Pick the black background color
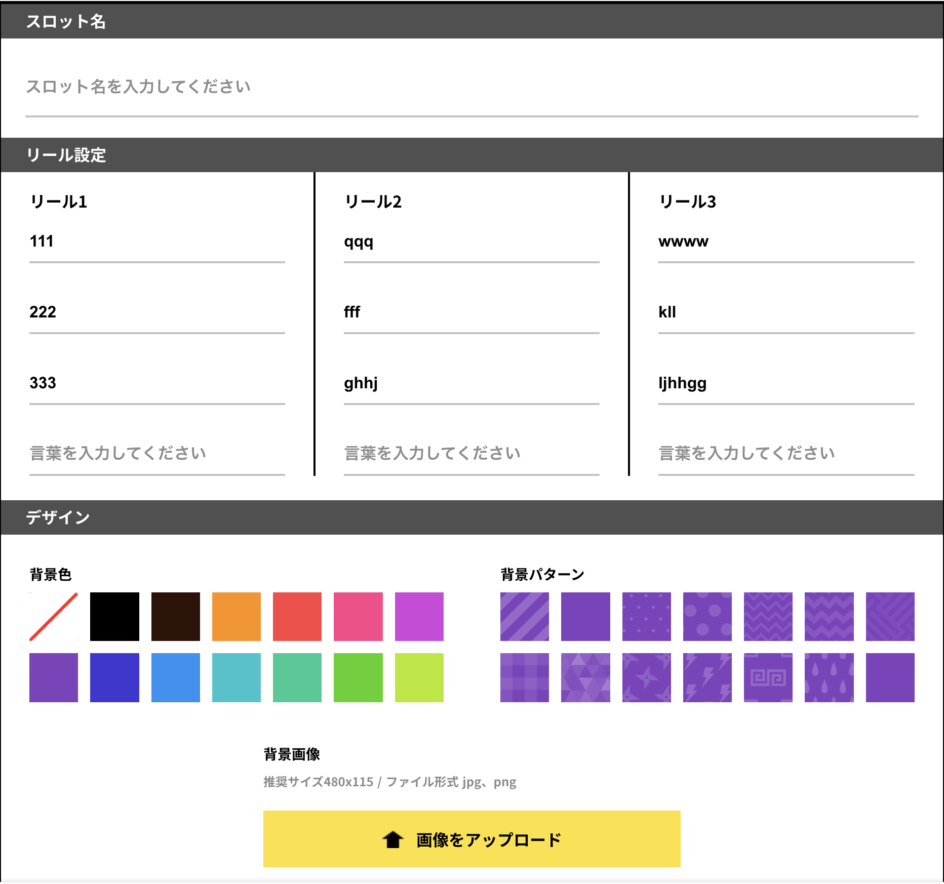 [x=114, y=617]
